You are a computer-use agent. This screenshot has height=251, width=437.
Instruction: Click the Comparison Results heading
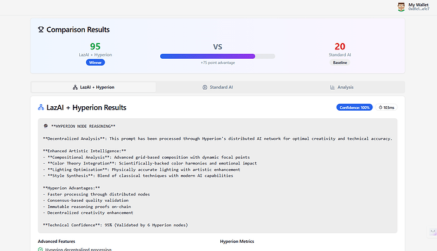click(x=78, y=30)
